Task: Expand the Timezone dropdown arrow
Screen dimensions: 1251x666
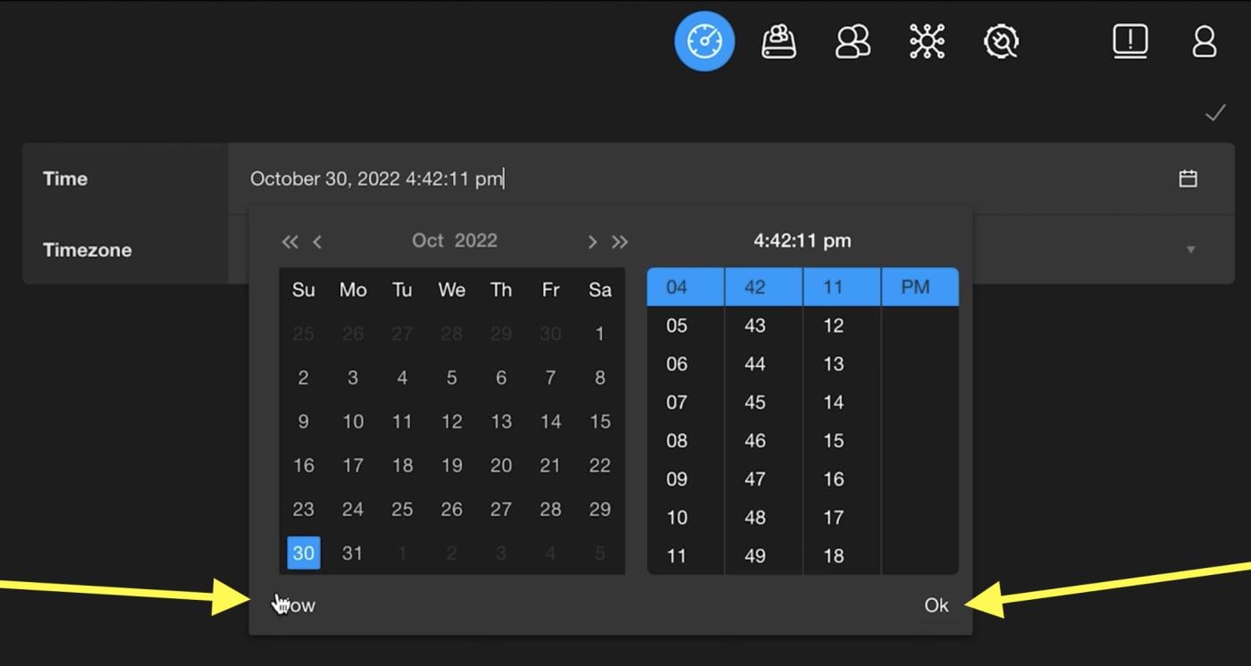Action: (1190, 250)
